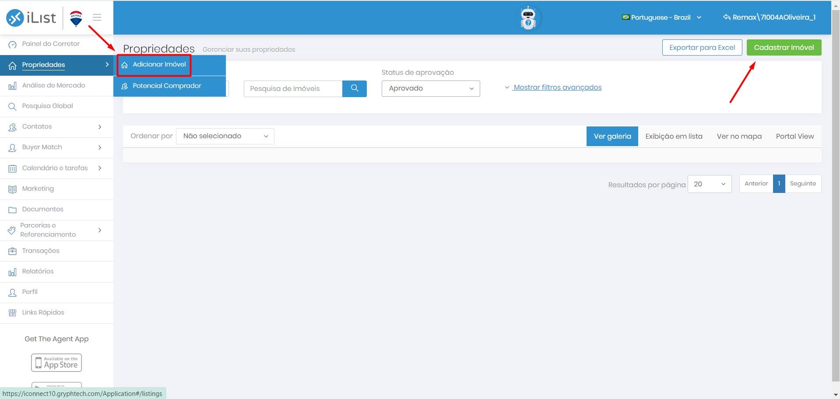Click the reply arrow icon beside Remax username
Screen dimensions: 840x399
point(727,17)
